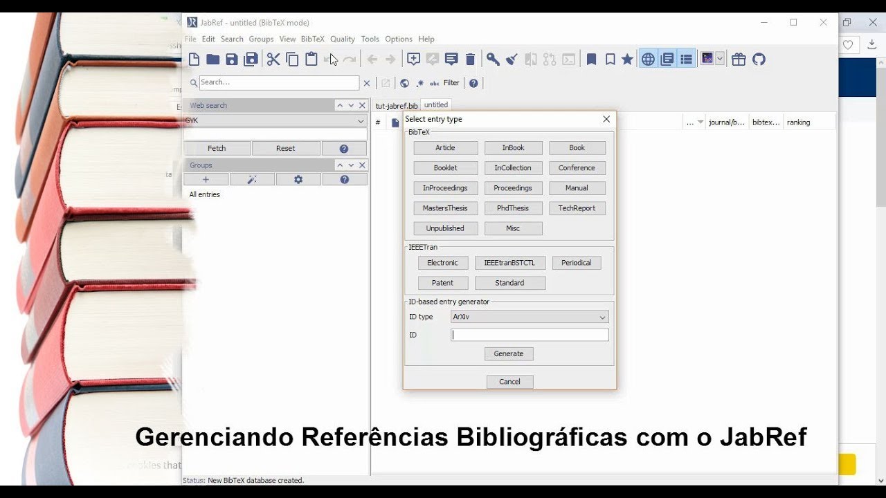This screenshot has height=498, width=886.
Task: Open the Quality menu
Action: [342, 39]
